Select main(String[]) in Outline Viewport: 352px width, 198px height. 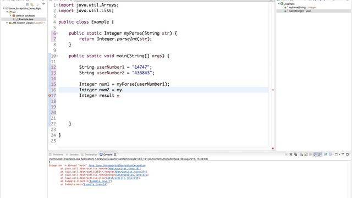click(299, 11)
